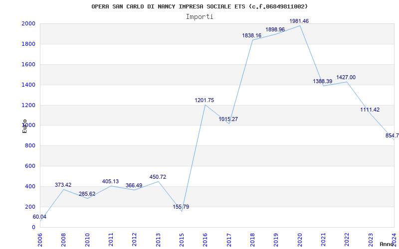
Task: Click the y-axis value 400
Action: [x=30, y=186]
